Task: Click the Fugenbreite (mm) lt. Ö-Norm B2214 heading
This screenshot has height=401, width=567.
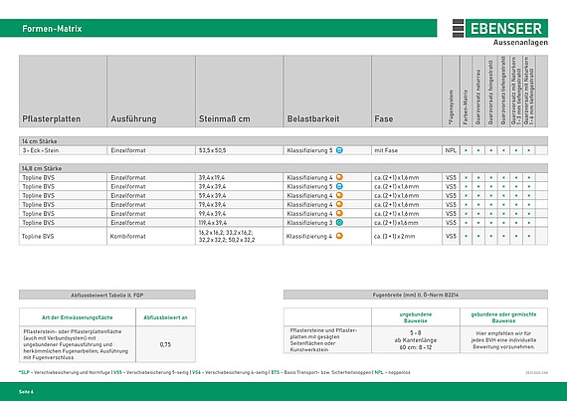Action: (x=416, y=295)
